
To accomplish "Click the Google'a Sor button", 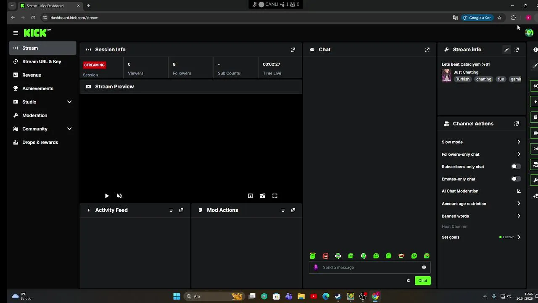I will [x=477, y=18].
